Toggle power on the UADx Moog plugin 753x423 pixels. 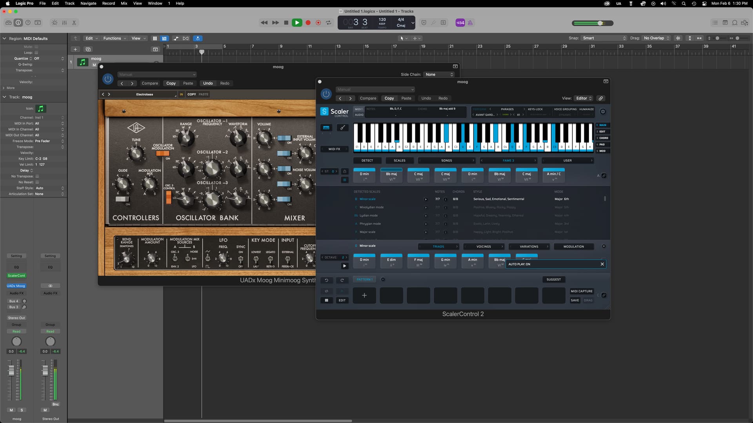pyautogui.click(x=108, y=79)
